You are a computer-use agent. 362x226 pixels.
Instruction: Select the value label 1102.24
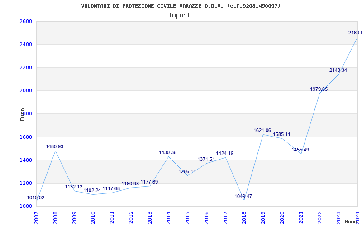click(x=92, y=190)
